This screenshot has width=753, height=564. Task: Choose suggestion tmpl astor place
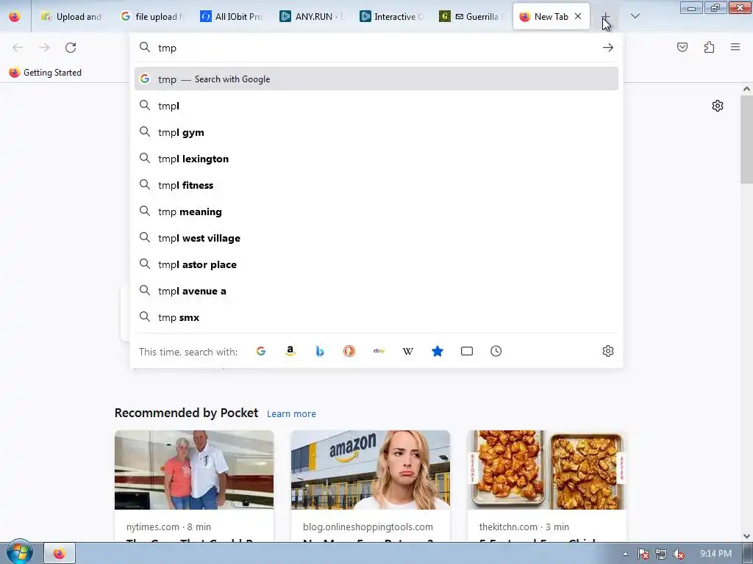coord(376,264)
